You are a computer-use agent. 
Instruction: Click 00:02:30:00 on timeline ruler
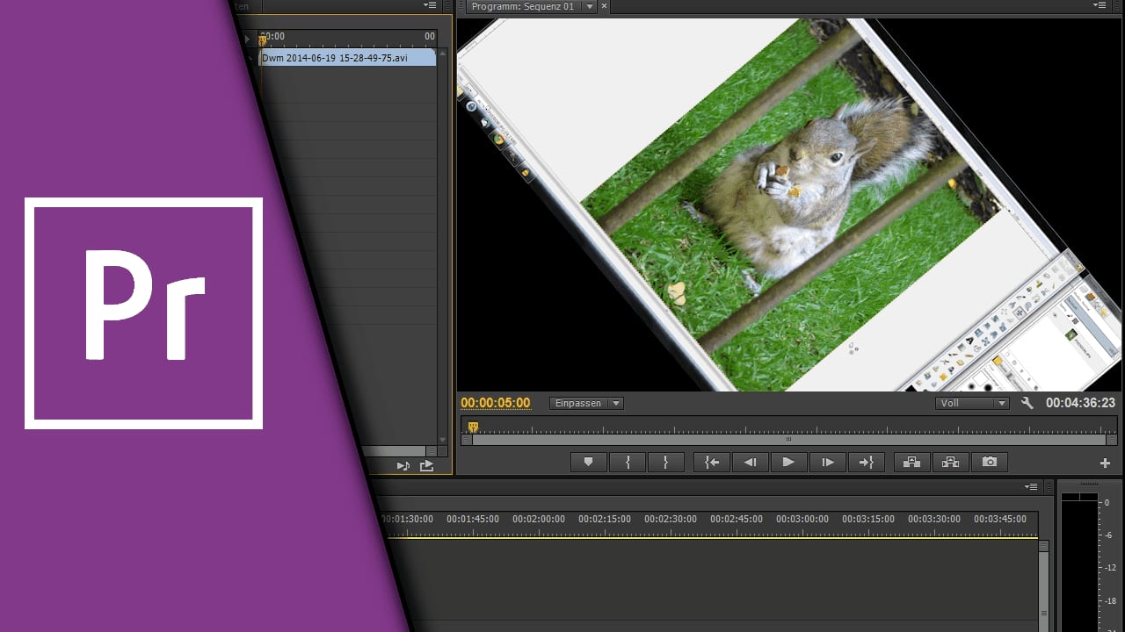(x=671, y=519)
